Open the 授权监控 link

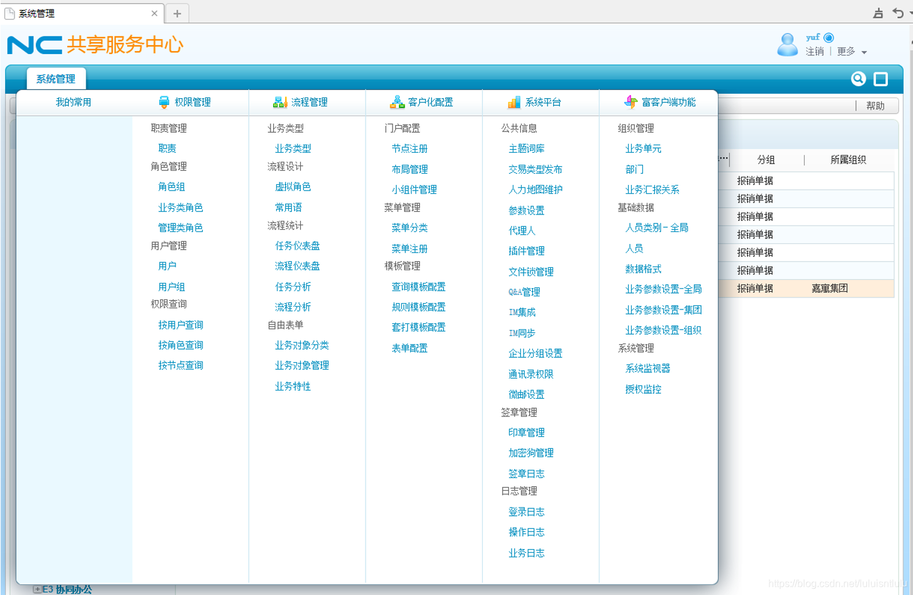click(x=643, y=389)
